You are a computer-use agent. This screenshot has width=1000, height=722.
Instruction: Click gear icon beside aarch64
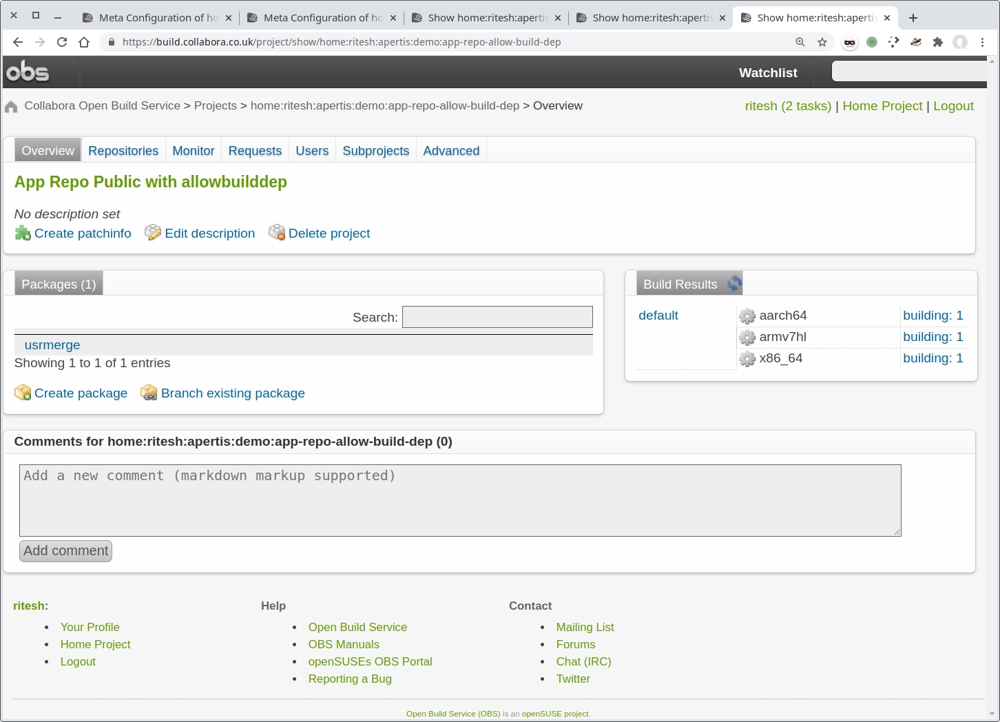tap(747, 316)
